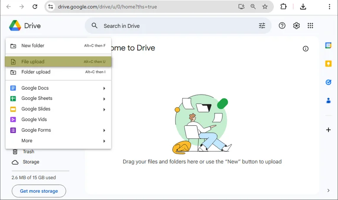Open browser downloads
338x200 pixels.
pyautogui.click(x=303, y=6)
